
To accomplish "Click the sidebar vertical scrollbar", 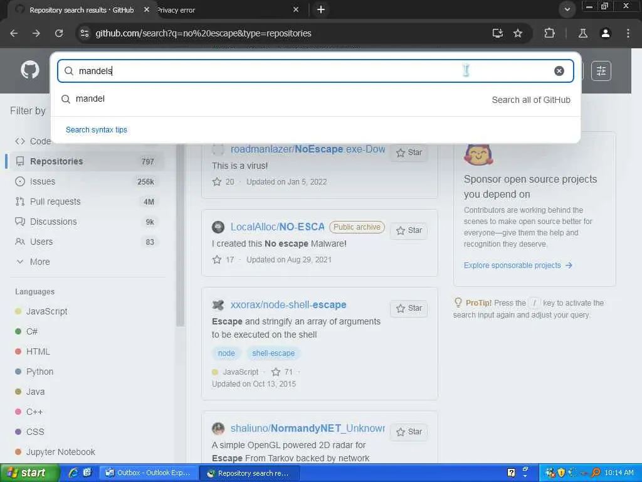I will [180, 236].
